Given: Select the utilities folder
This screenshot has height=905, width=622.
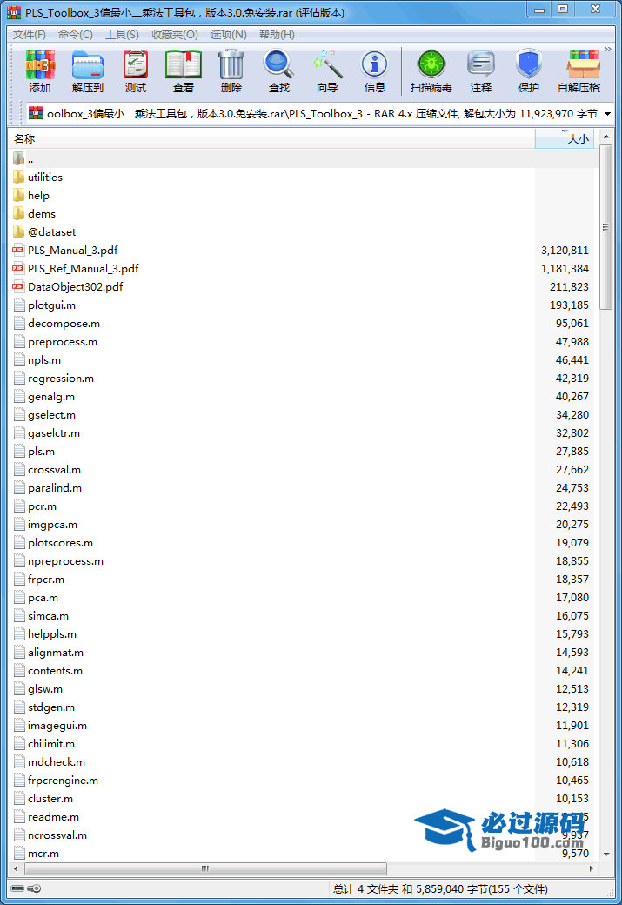Looking at the screenshot, I should click(x=45, y=177).
